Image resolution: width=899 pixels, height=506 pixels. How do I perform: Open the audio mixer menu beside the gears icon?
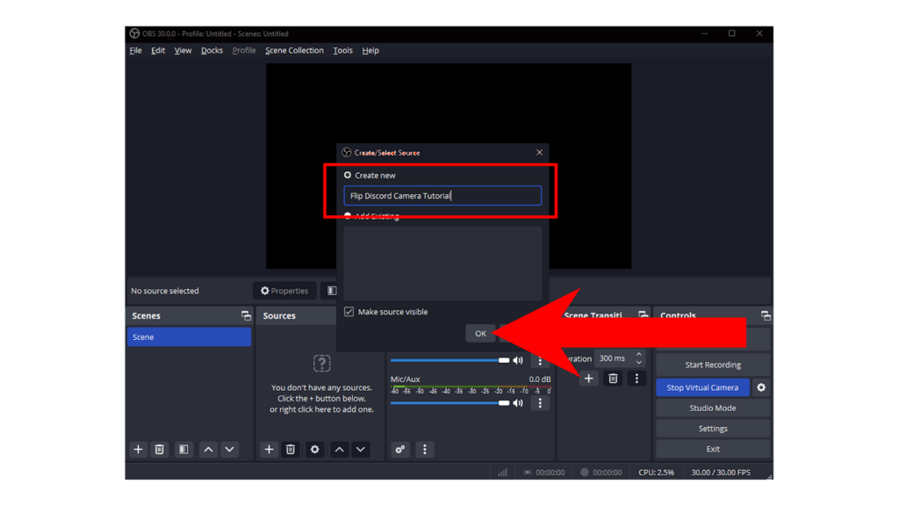pos(425,449)
